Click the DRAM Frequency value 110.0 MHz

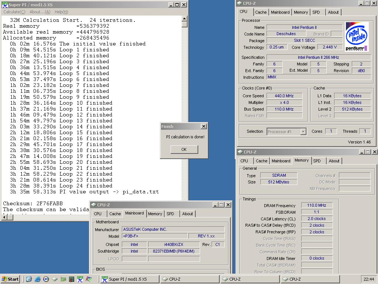pyautogui.click(x=317, y=206)
